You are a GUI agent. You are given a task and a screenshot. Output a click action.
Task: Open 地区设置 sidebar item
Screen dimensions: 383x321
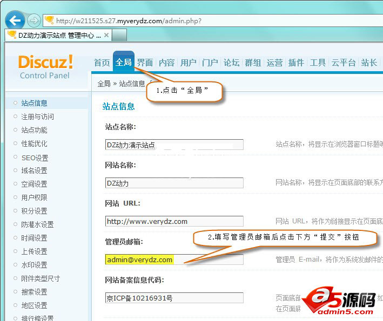coord(34,305)
